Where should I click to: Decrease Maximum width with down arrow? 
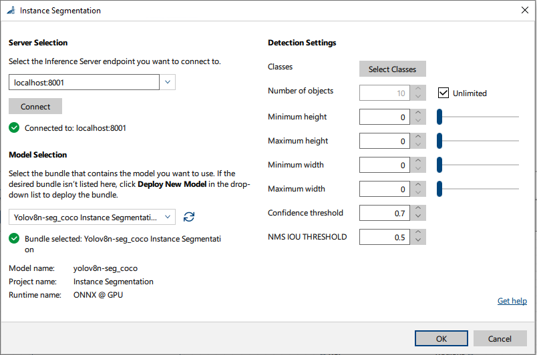click(x=418, y=192)
